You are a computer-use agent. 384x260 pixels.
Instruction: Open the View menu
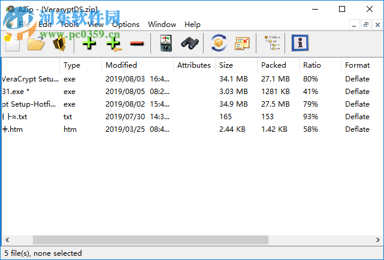click(x=95, y=25)
